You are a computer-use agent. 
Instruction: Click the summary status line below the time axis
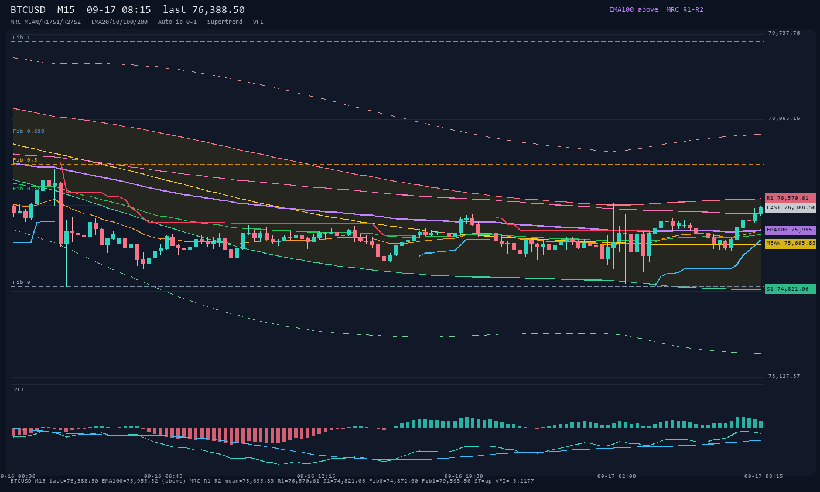(x=272, y=481)
